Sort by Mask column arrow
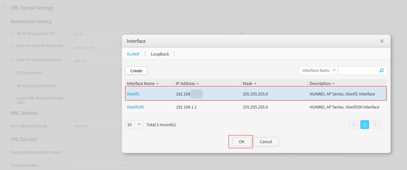The image size is (407, 170). click(x=255, y=84)
